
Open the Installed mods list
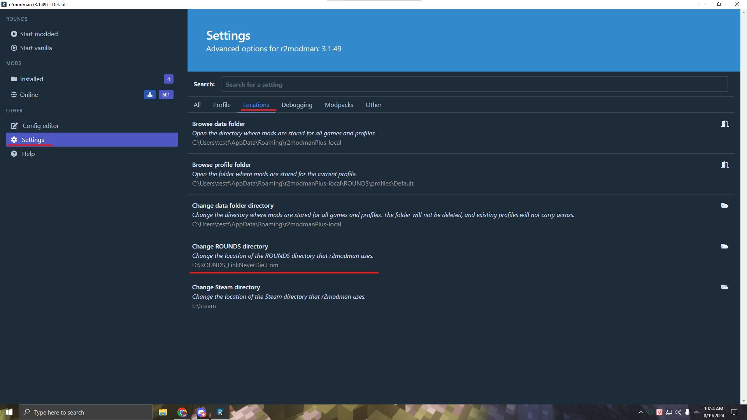coord(32,79)
